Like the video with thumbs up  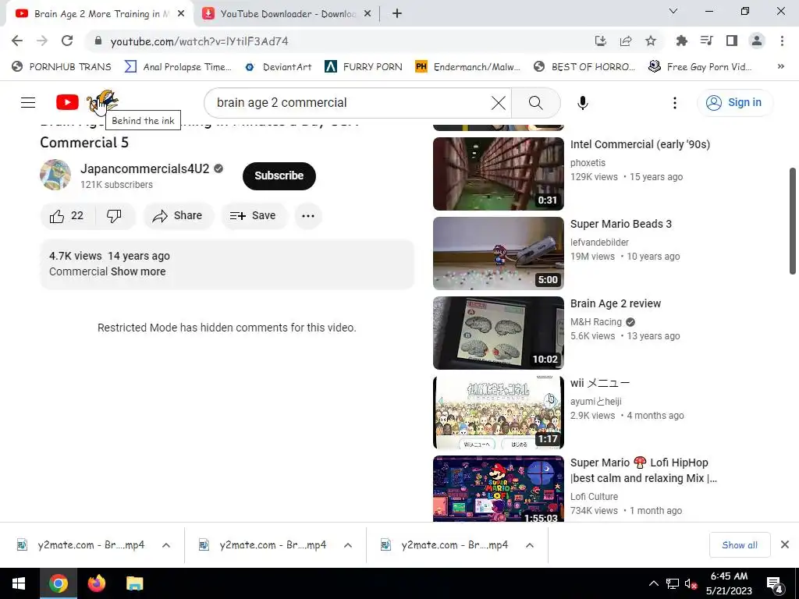pyautogui.click(x=67, y=216)
